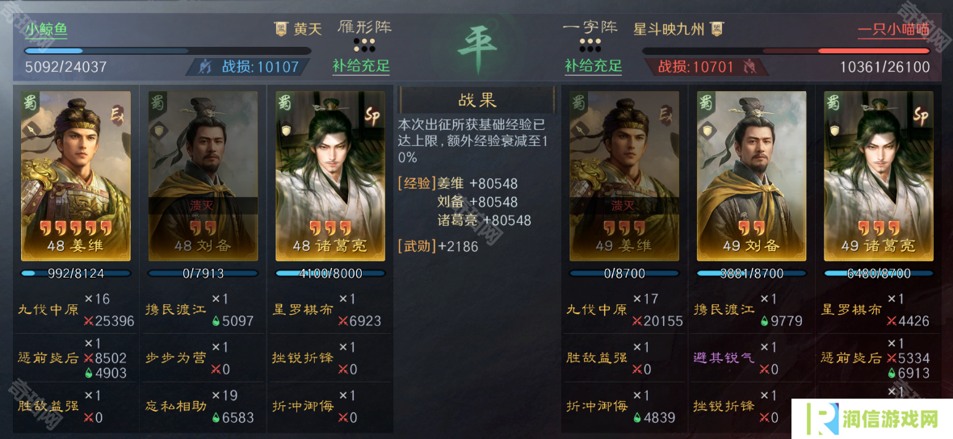Screen dimensions: 953x439
Task: Click the 蜀 faction tag on left 姜维
Action: tap(29, 102)
